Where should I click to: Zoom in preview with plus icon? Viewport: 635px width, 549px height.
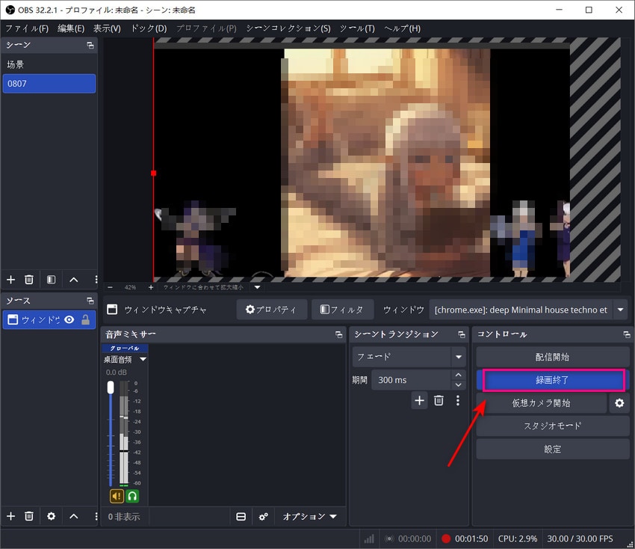click(x=151, y=287)
